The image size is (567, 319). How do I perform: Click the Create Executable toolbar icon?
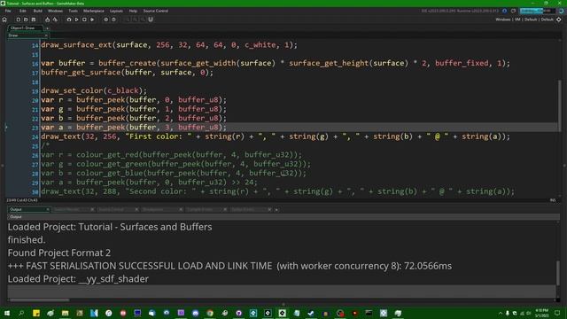coord(47,19)
